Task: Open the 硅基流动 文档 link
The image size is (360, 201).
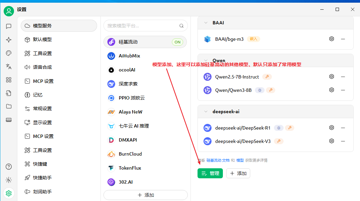Action: pyautogui.click(x=218, y=160)
